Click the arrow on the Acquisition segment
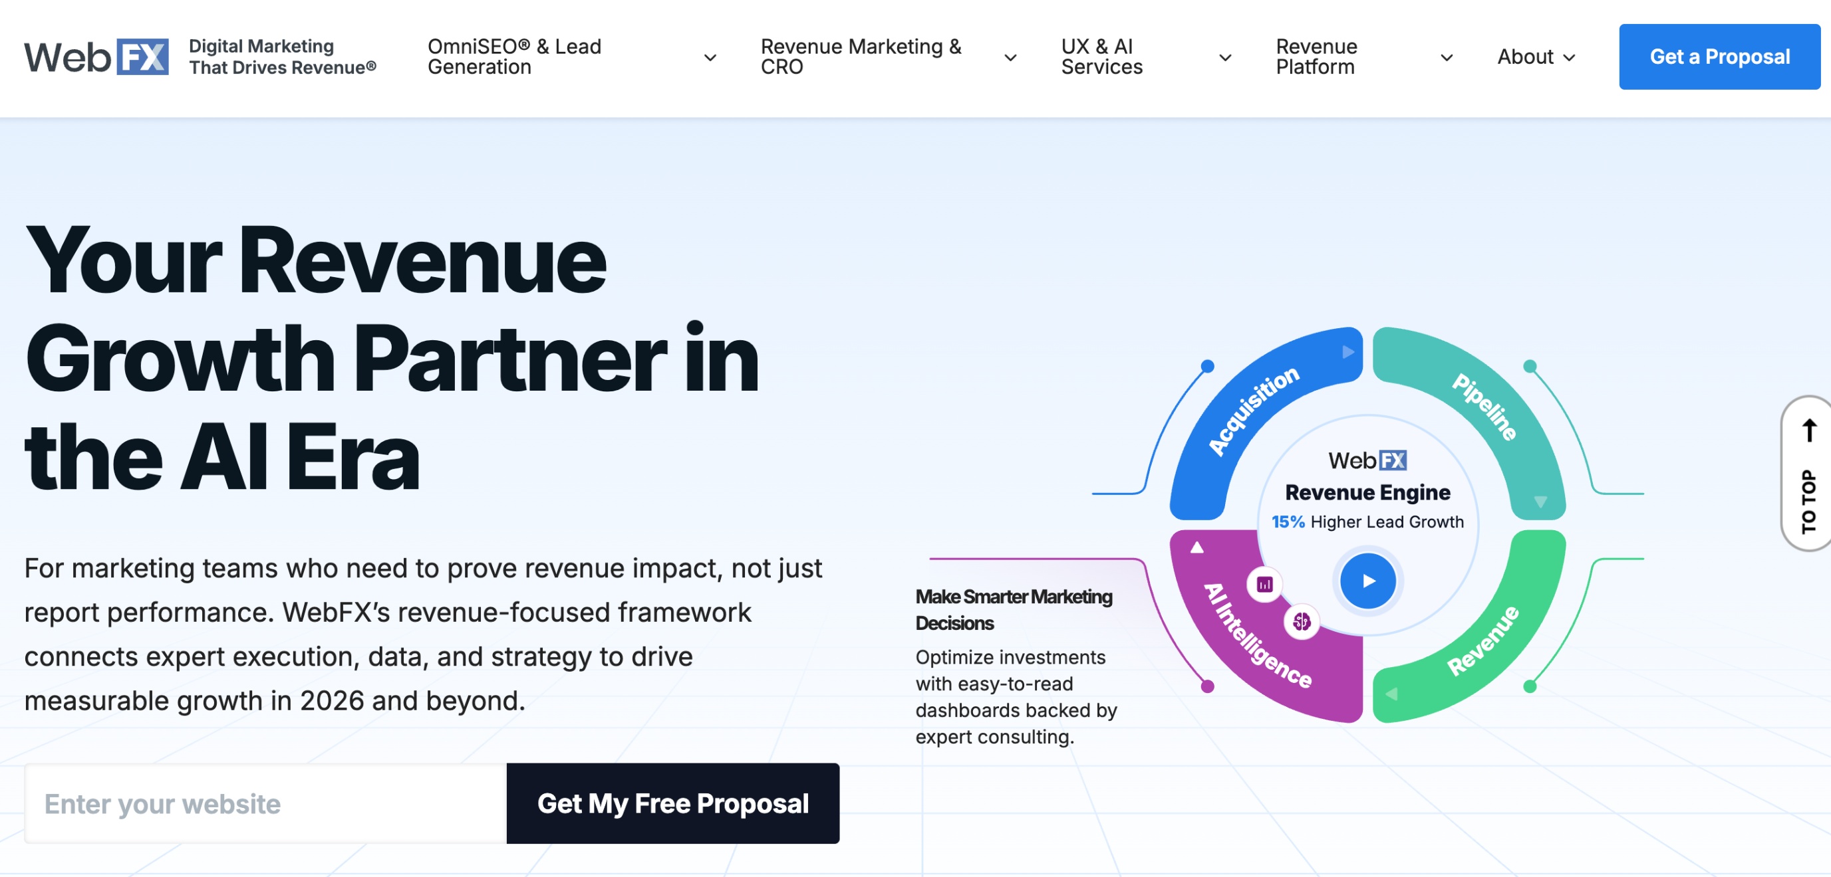Screen dimensions: 1831x877 click(x=1347, y=352)
